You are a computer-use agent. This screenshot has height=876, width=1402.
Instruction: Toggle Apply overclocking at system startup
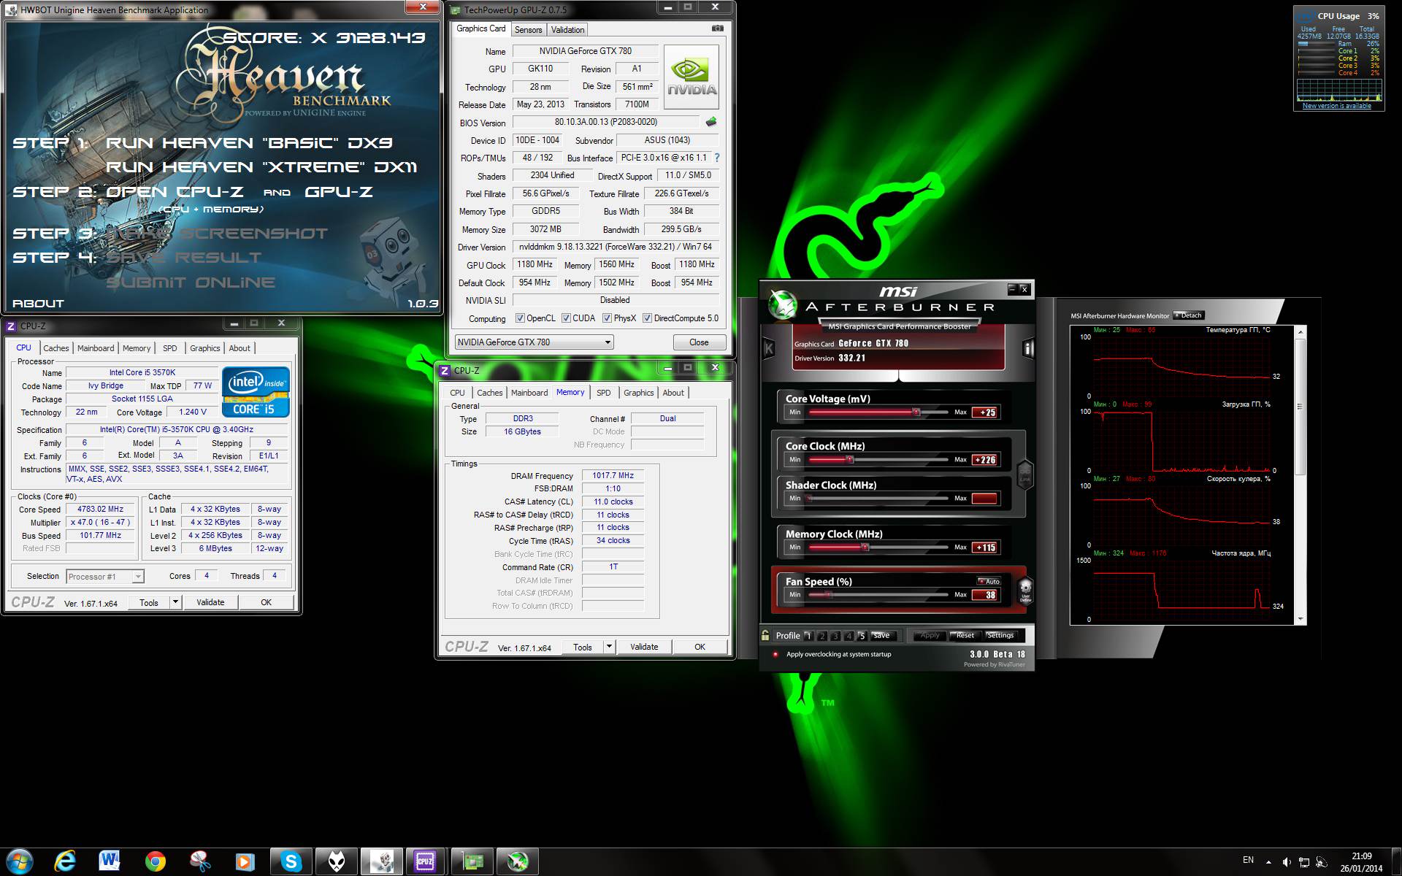[775, 654]
